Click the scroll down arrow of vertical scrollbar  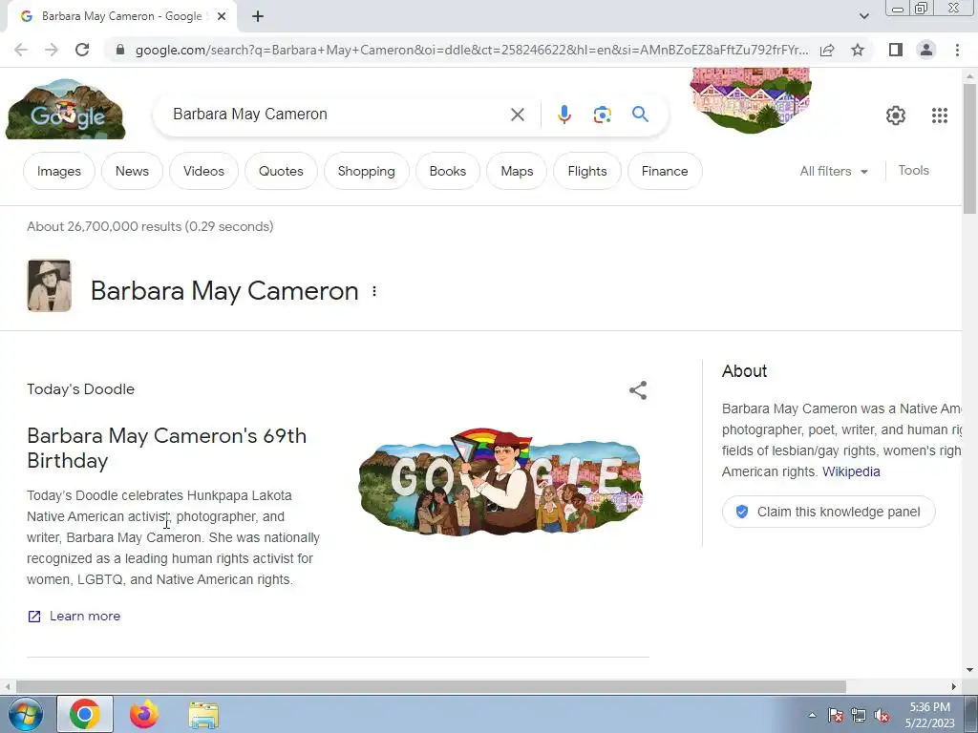coord(970,671)
